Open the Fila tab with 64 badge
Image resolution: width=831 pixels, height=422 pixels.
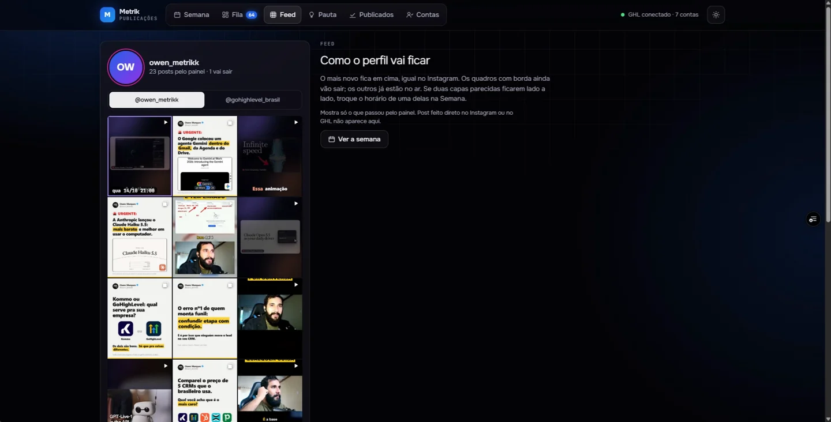(239, 14)
